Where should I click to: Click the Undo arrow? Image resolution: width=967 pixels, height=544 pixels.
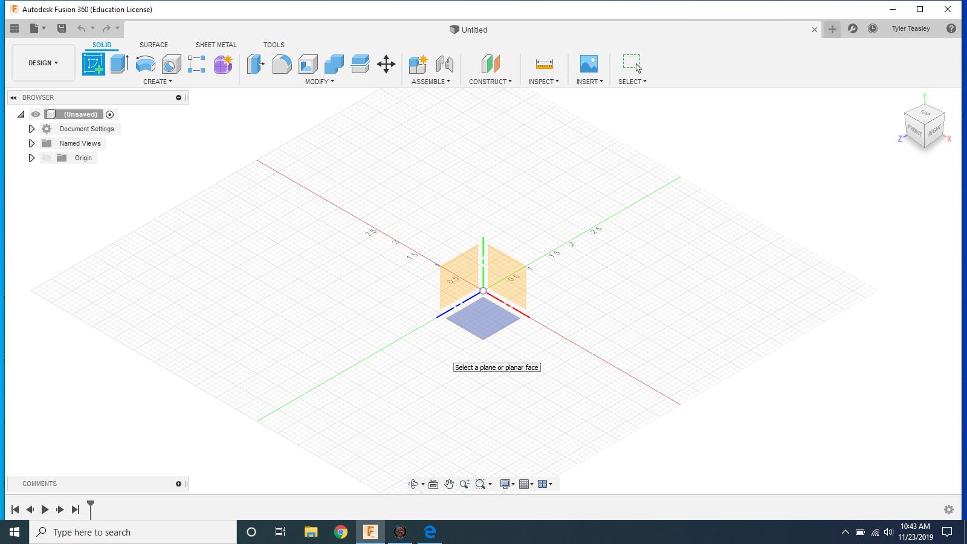click(x=81, y=28)
